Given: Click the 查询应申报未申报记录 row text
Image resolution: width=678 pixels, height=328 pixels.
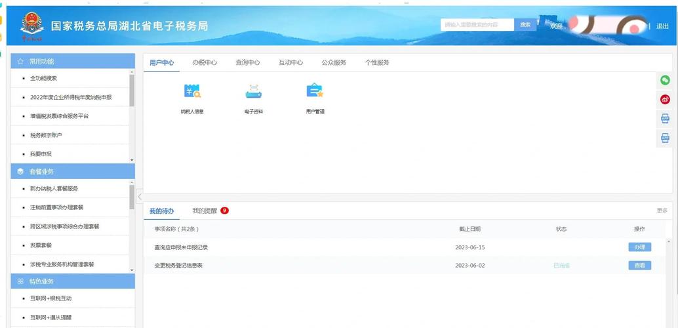Looking at the screenshot, I should click(x=181, y=247).
